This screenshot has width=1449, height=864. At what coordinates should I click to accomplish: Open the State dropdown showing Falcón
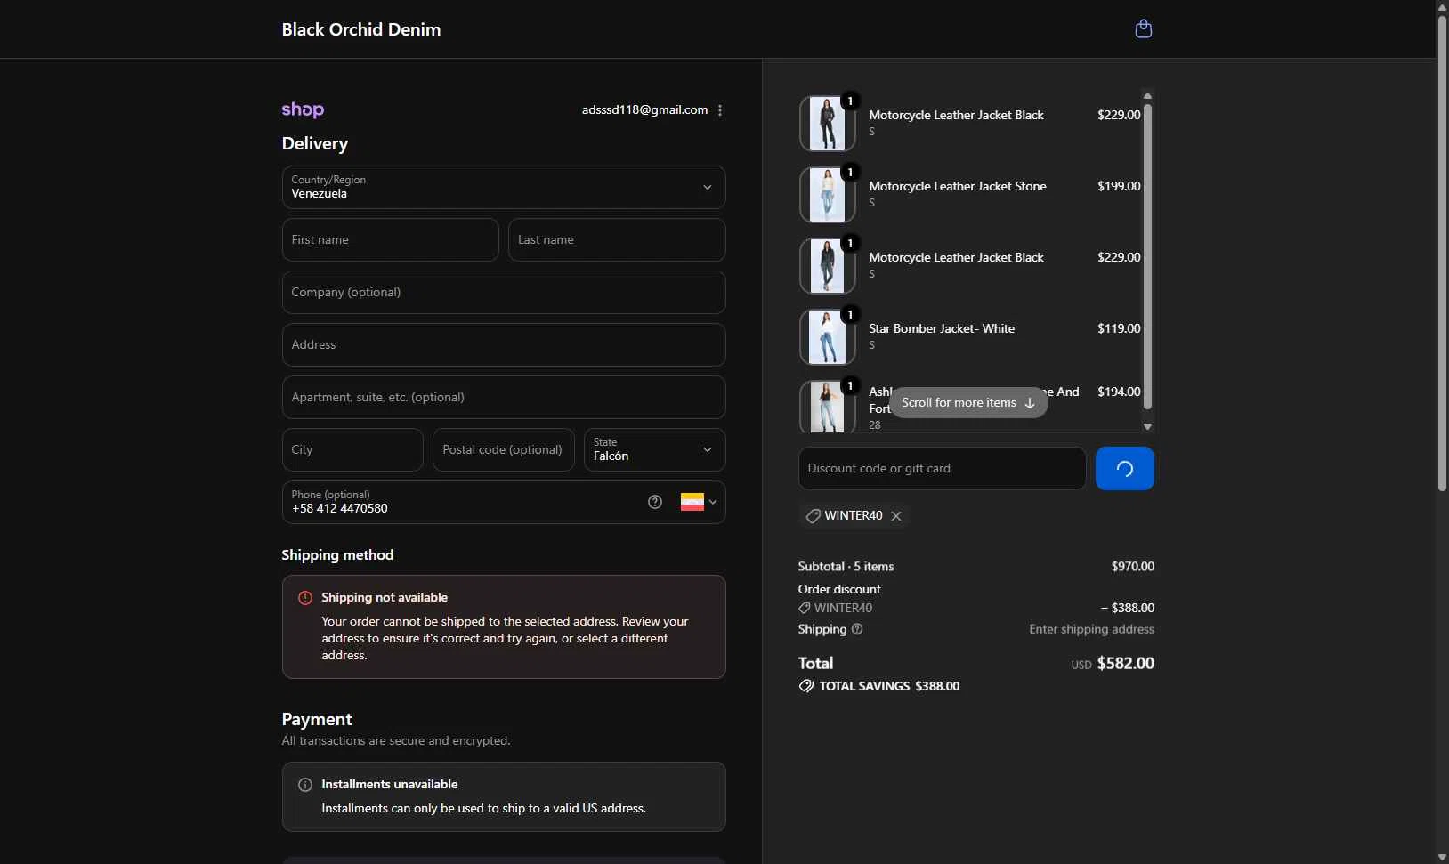[x=655, y=450]
